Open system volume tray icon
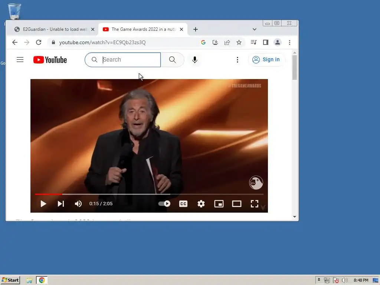The image size is (380, 285). coord(345,281)
